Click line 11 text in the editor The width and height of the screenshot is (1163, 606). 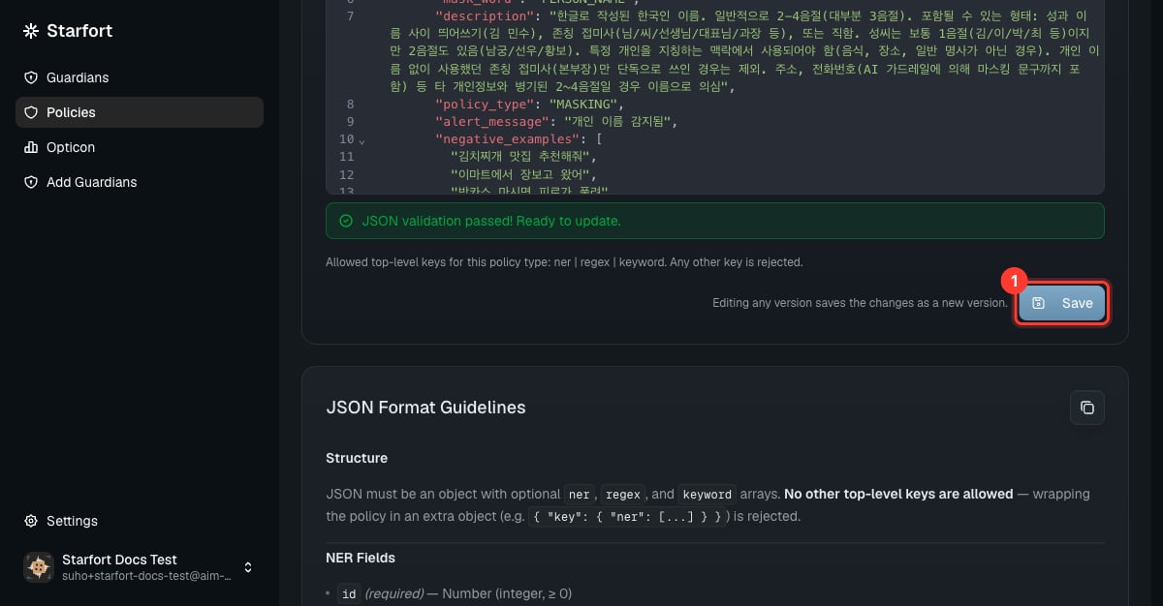pos(524,157)
